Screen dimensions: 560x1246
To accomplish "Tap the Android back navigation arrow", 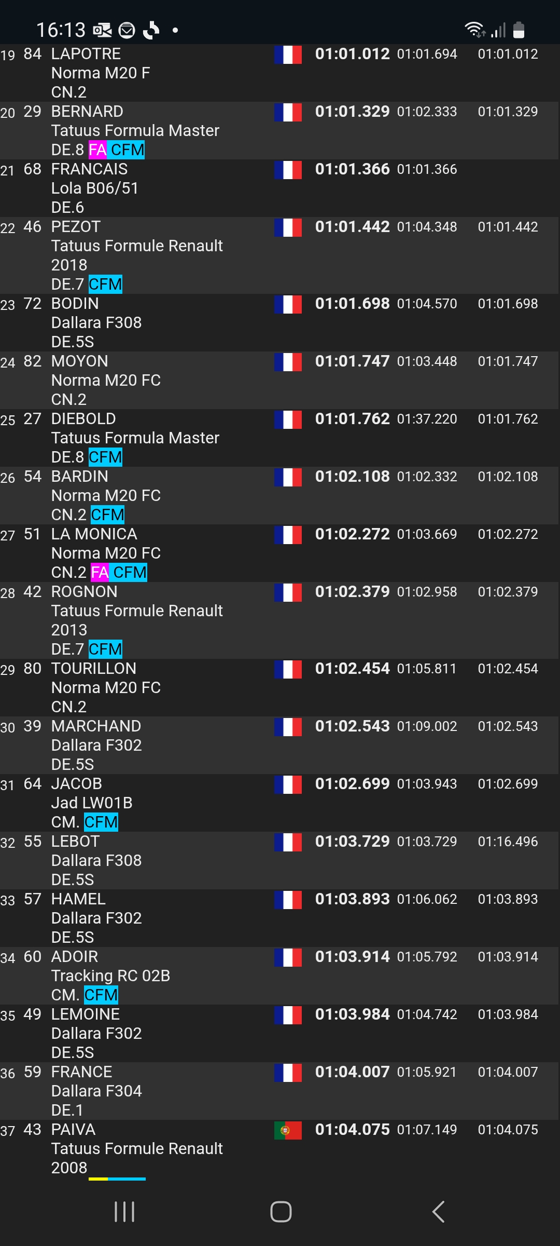I will pyautogui.click(x=439, y=1212).
